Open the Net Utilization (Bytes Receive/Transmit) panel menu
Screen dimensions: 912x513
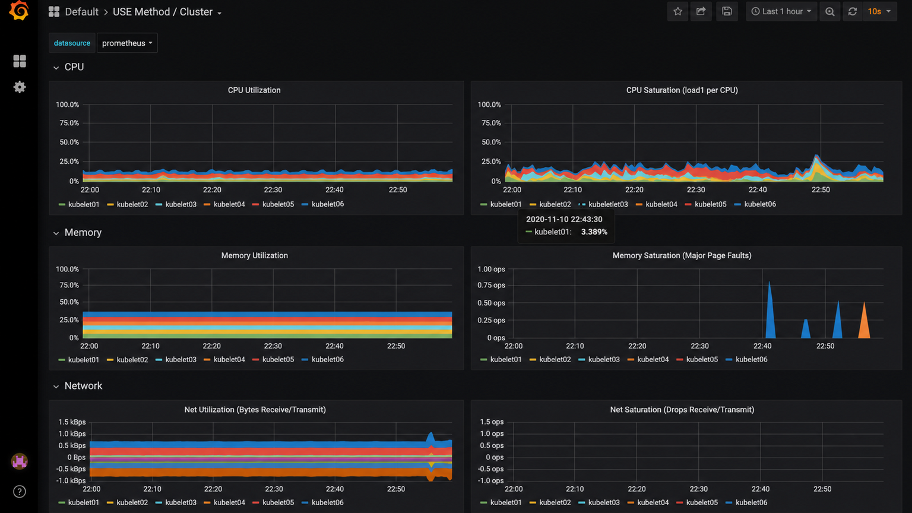point(255,410)
